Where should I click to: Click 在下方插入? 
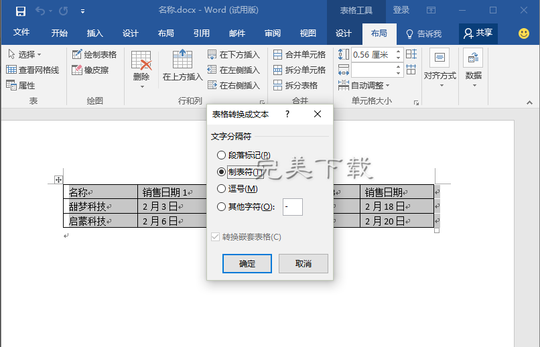[x=234, y=54]
